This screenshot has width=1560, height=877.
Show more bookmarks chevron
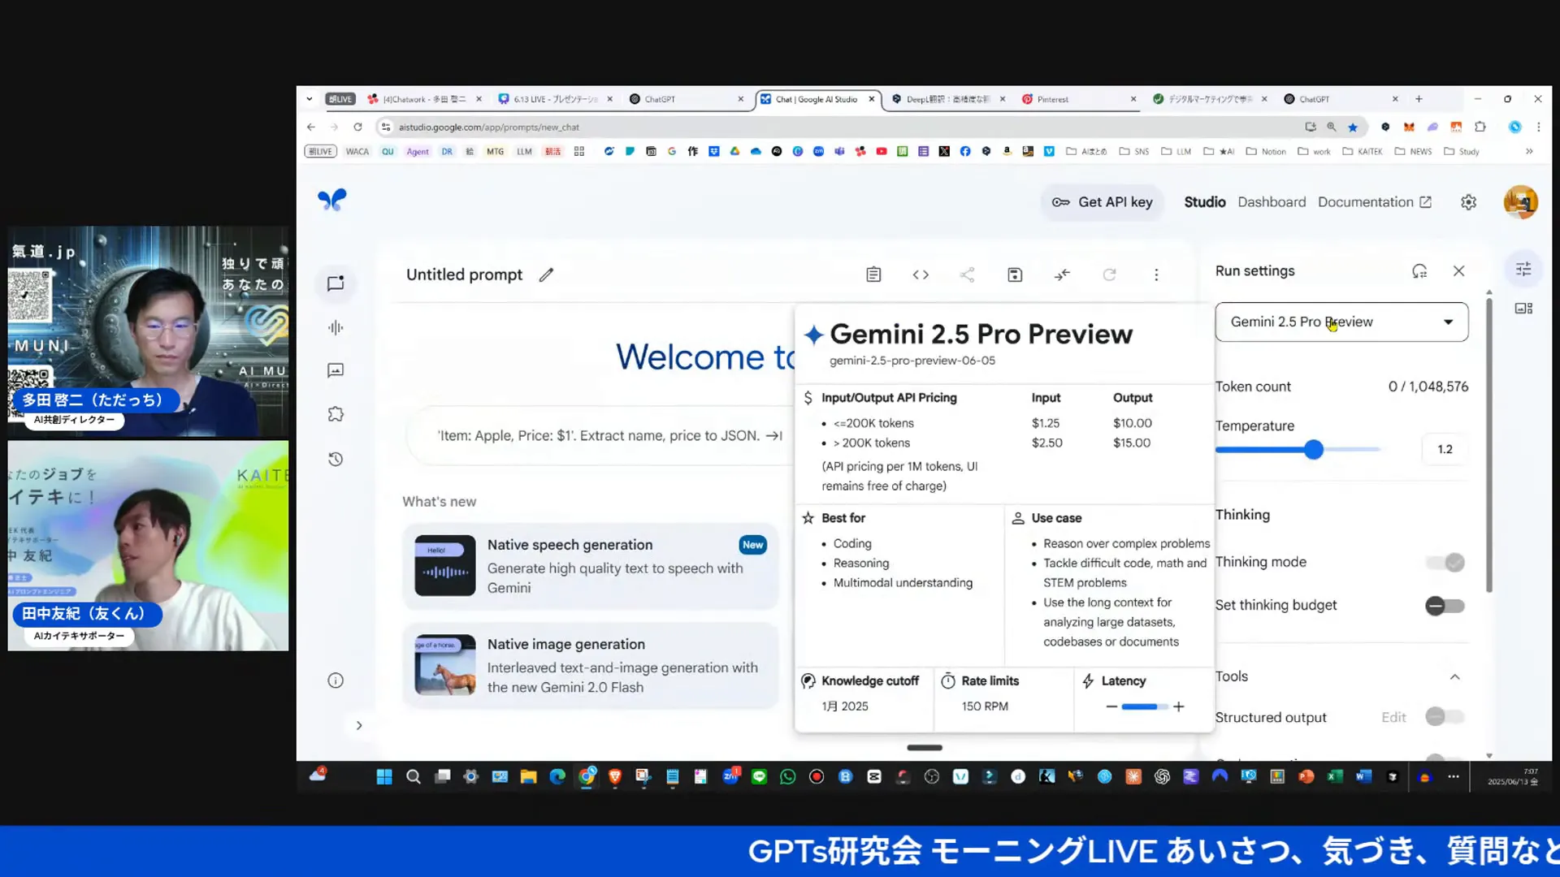click(1529, 151)
